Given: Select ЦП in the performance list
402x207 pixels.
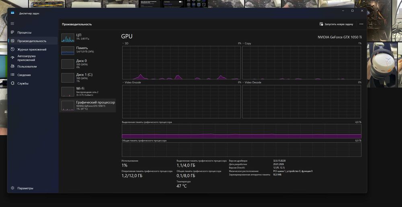Looking at the screenshot, I should pos(87,37).
